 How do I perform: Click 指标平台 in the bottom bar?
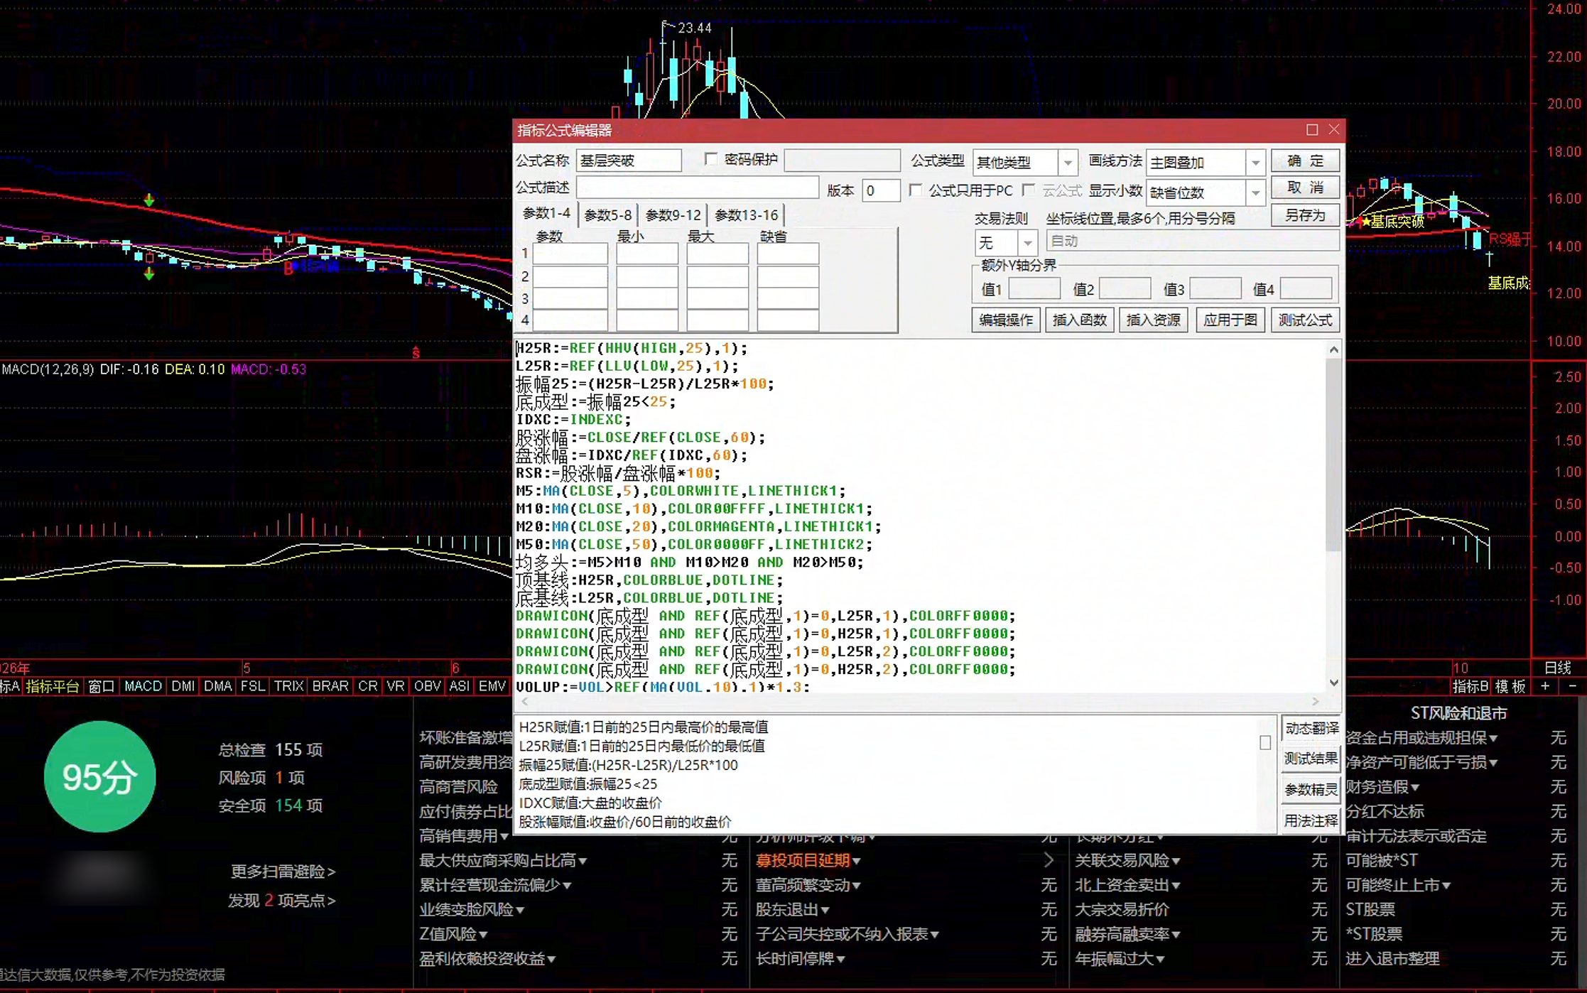point(52,686)
